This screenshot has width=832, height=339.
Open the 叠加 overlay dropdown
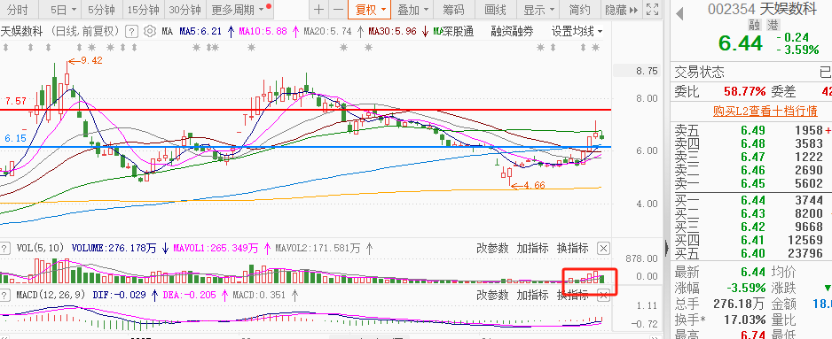click(x=412, y=10)
